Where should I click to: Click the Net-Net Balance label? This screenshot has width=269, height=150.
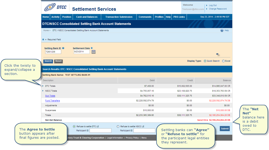click(x=53, y=120)
